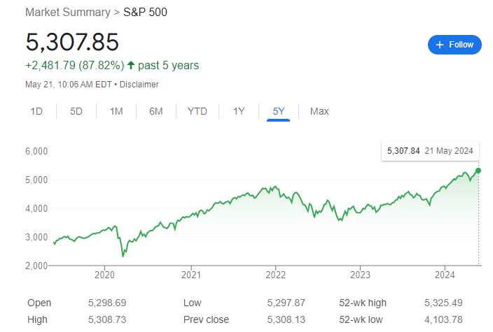Click the S&P 500 title text

coord(145,13)
